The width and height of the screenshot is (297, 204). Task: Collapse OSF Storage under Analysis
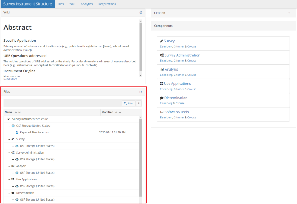[x=13, y=173]
